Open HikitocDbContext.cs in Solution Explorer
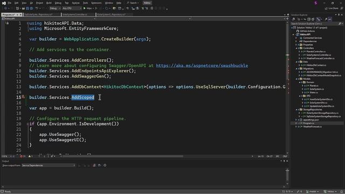This screenshot has height=194, width=345. click(316, 65)
